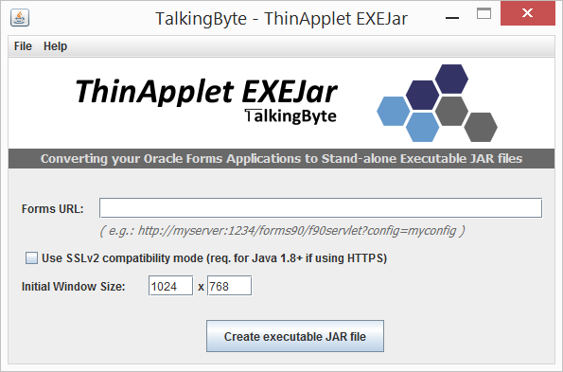Minimize the ThinApplet EXEJar window
This screenshot has height=372, width=563.
coord(452,17)
